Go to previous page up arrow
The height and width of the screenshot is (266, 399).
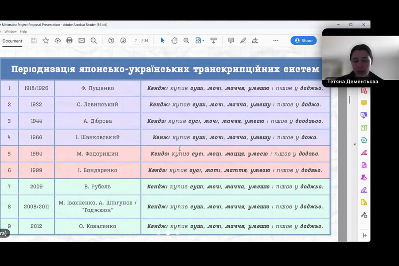pos(111,40)
